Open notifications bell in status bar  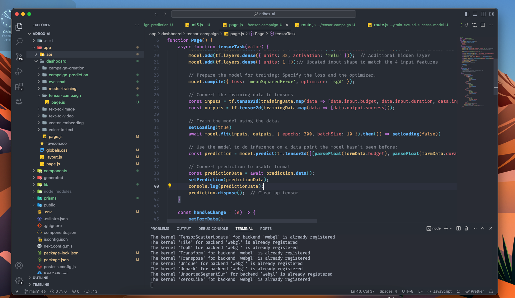tap(491, 291)
